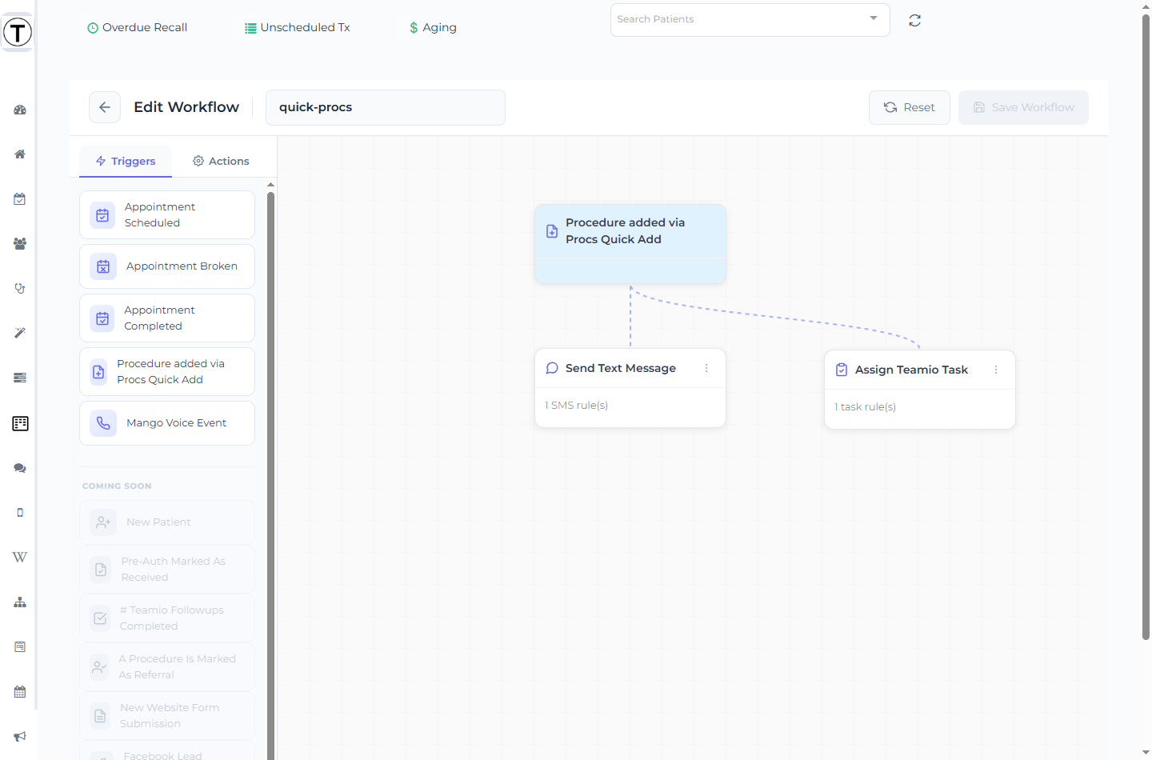Open the chat bubbles icon in sidebar
This screenshot has height=760, width=1152.
click(x=20, y=468)
